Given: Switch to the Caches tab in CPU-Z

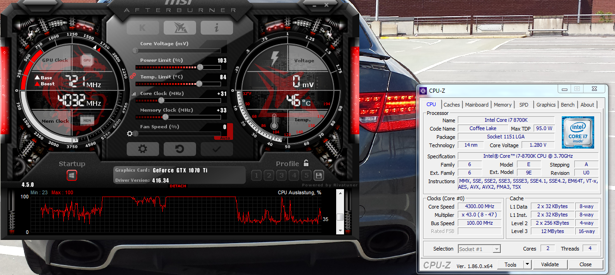Looking at the screenshot, I should (452, 105).
